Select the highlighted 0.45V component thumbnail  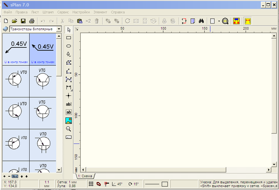(42, 49)
